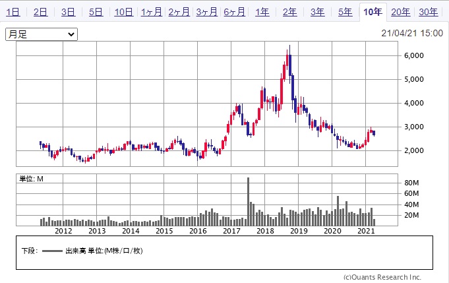The height and width of the screenshot is (283, 449).
Task: Click the 2017 year axis label
Action: (x=231, y=231)
